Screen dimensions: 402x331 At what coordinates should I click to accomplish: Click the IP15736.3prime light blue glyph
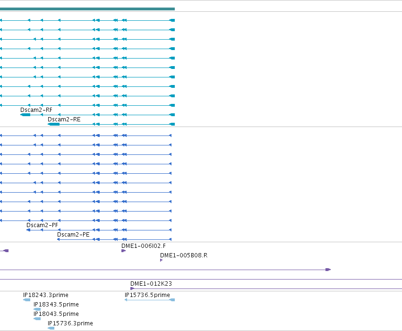[x=51, y=329]
